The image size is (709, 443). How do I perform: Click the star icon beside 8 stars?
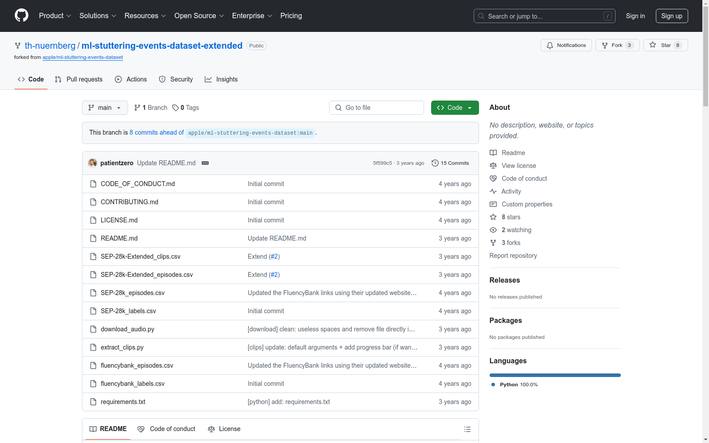tap(493, 217)
